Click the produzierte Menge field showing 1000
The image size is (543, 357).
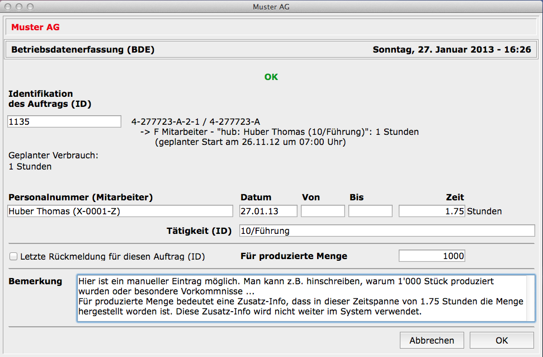click(x=431, y=256)
